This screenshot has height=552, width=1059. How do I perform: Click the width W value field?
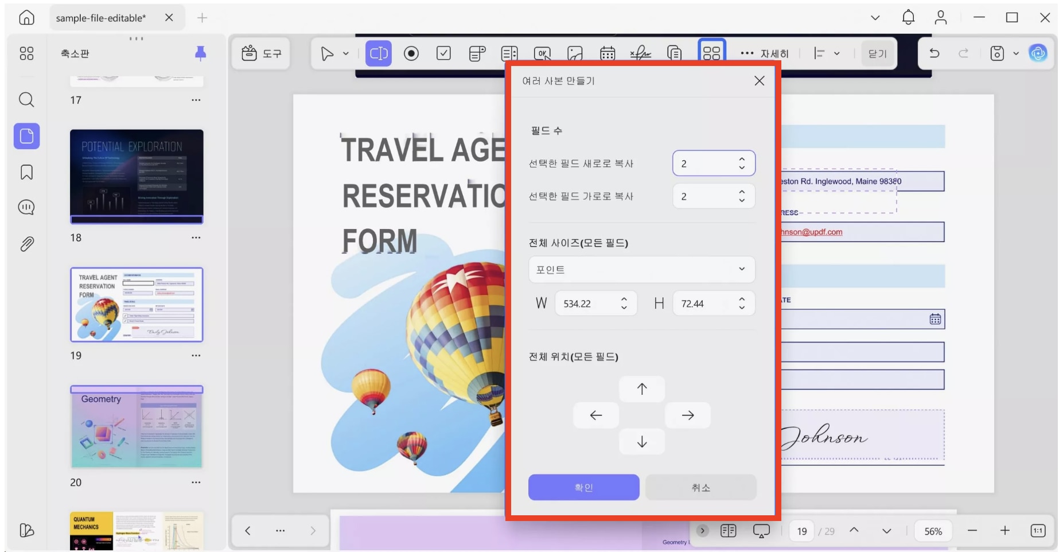point(587,304)
